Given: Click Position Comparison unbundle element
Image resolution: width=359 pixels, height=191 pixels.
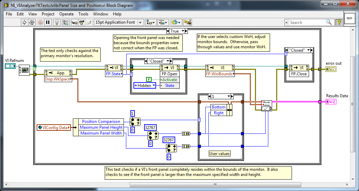Looking at the screenshot, I should click(x=101, y=122).
